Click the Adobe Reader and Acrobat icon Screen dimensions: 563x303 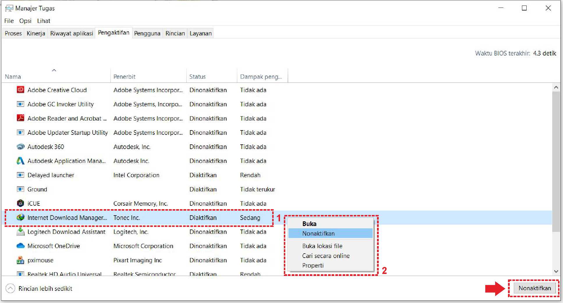[x=20, y=118]
